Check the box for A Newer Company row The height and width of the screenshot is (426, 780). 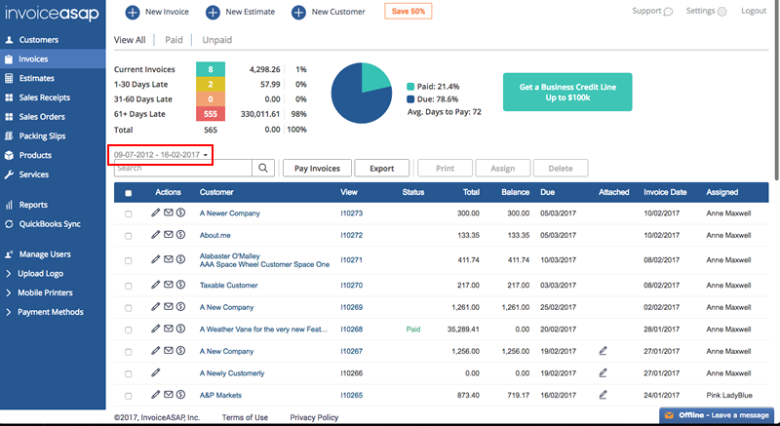tap(129, 213)
